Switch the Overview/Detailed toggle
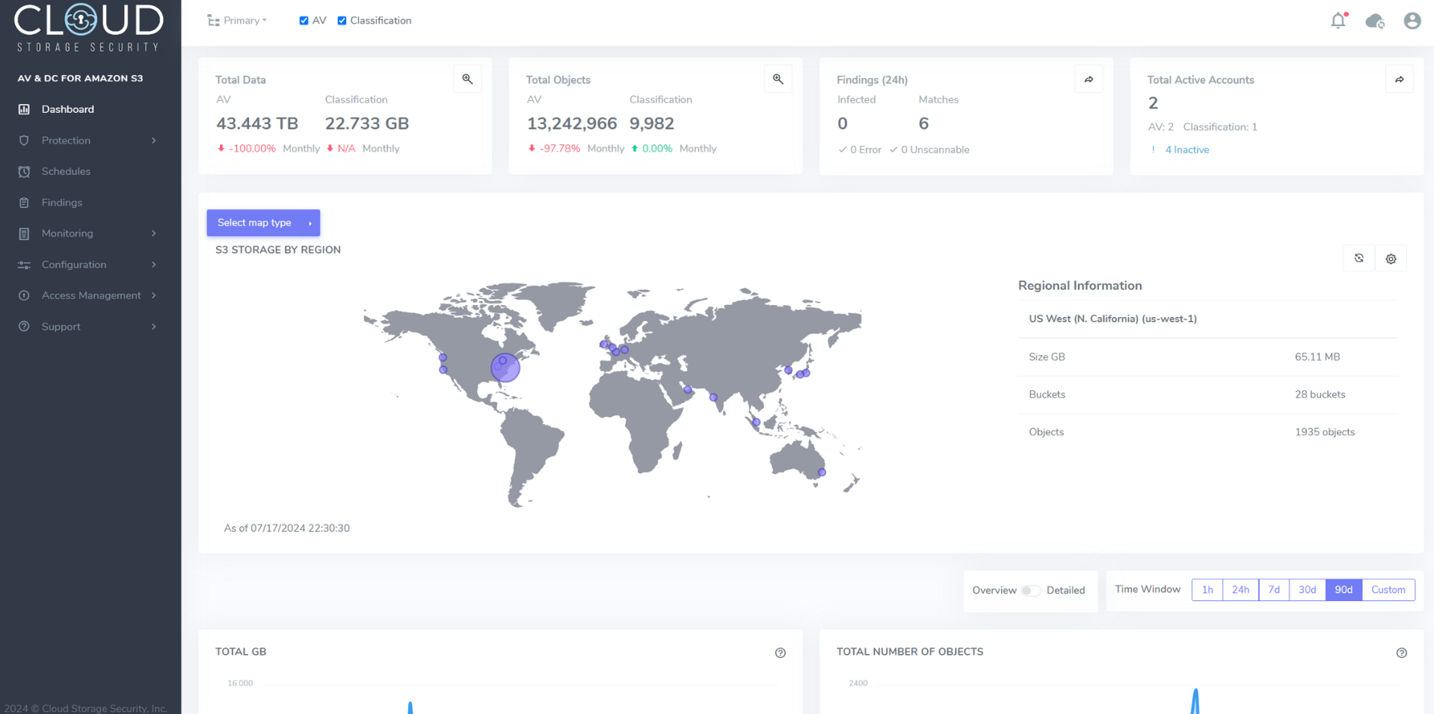Viewport: 1434px width, 714px height. [1030, 591]
